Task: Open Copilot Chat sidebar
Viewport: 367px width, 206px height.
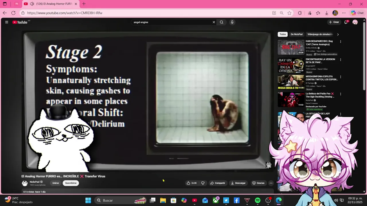Action: pyautogui.click(x=357, y=13)
